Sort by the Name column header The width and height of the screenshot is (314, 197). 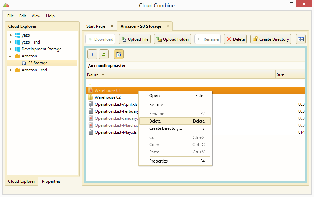point(181,74)
